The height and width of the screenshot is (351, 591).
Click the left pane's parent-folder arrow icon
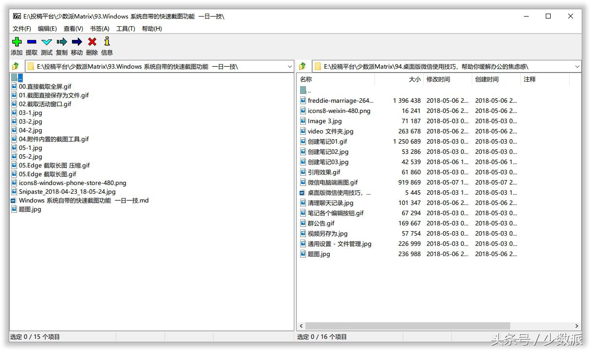pyautogui.click(x=16, y=66)
